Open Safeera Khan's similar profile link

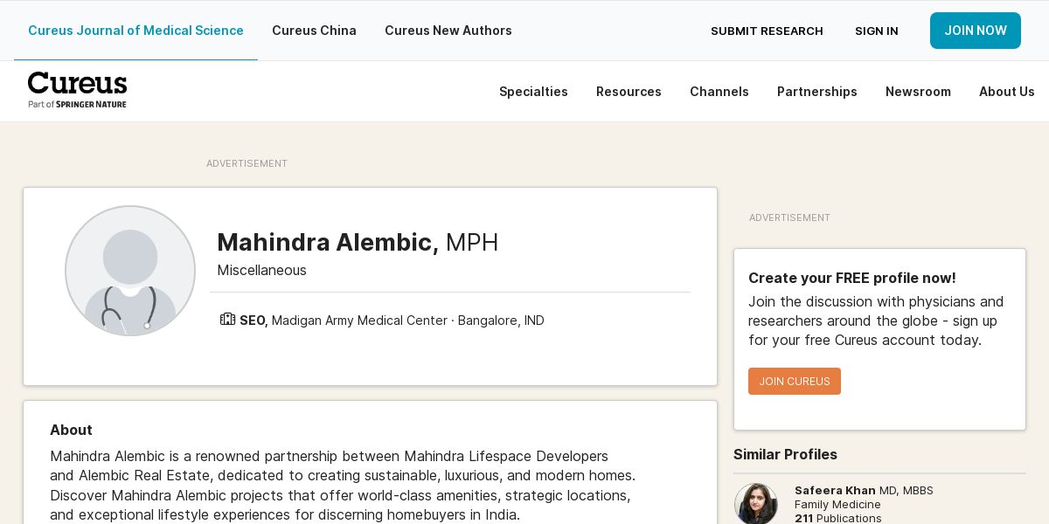835,490
